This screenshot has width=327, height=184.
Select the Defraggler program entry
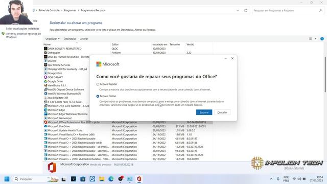[54, 53]
